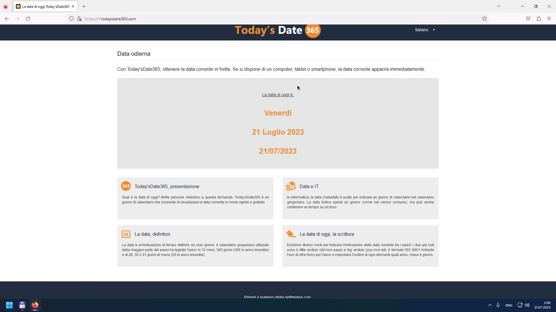Click the address bar URL field
Image resolution: width=556 pixels, height=312 pixels.
[278, 19]
